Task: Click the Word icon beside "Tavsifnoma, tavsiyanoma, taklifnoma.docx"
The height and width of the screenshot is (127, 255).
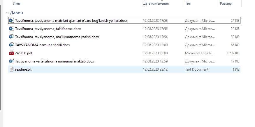Action: (x=12, y=29)
